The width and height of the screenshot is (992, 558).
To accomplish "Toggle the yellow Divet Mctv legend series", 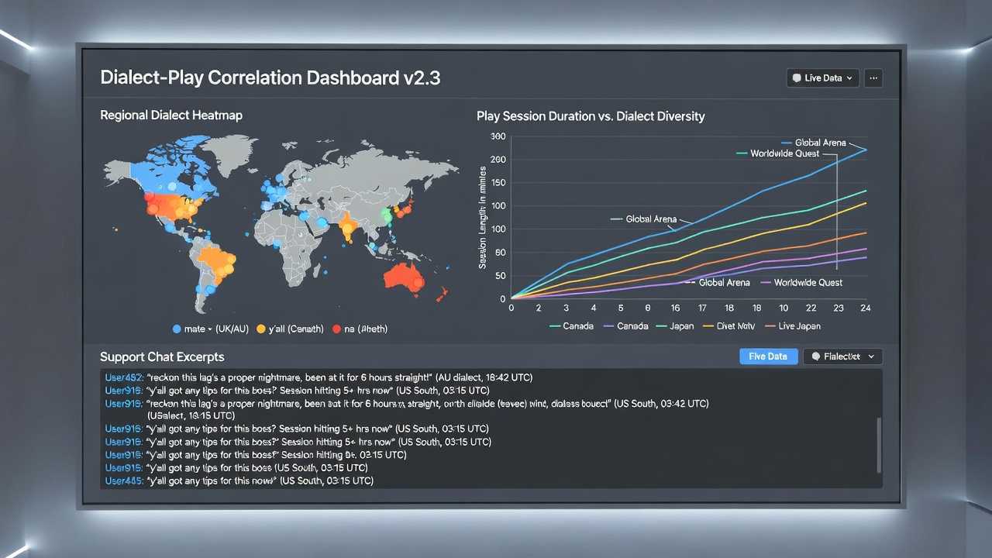I will click(728, 326).
